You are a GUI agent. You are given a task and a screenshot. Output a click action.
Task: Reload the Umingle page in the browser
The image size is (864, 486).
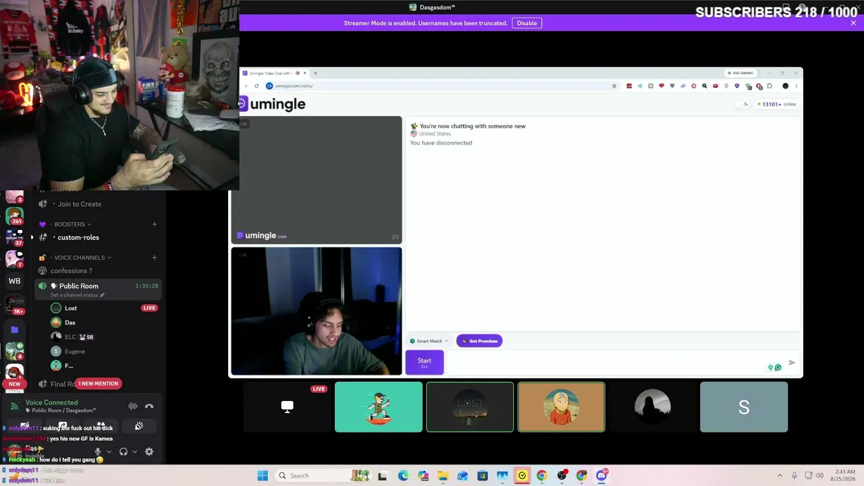pos(256,86)
